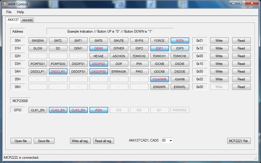The image size is (261, 163).
Task: Click Write for register 05H
Action: (x=219, y=79)
